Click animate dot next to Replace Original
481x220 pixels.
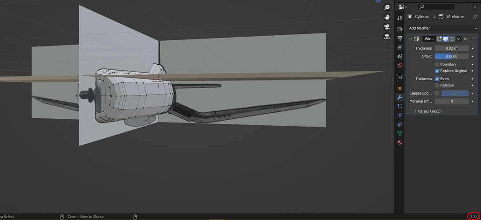click(473, 71)
